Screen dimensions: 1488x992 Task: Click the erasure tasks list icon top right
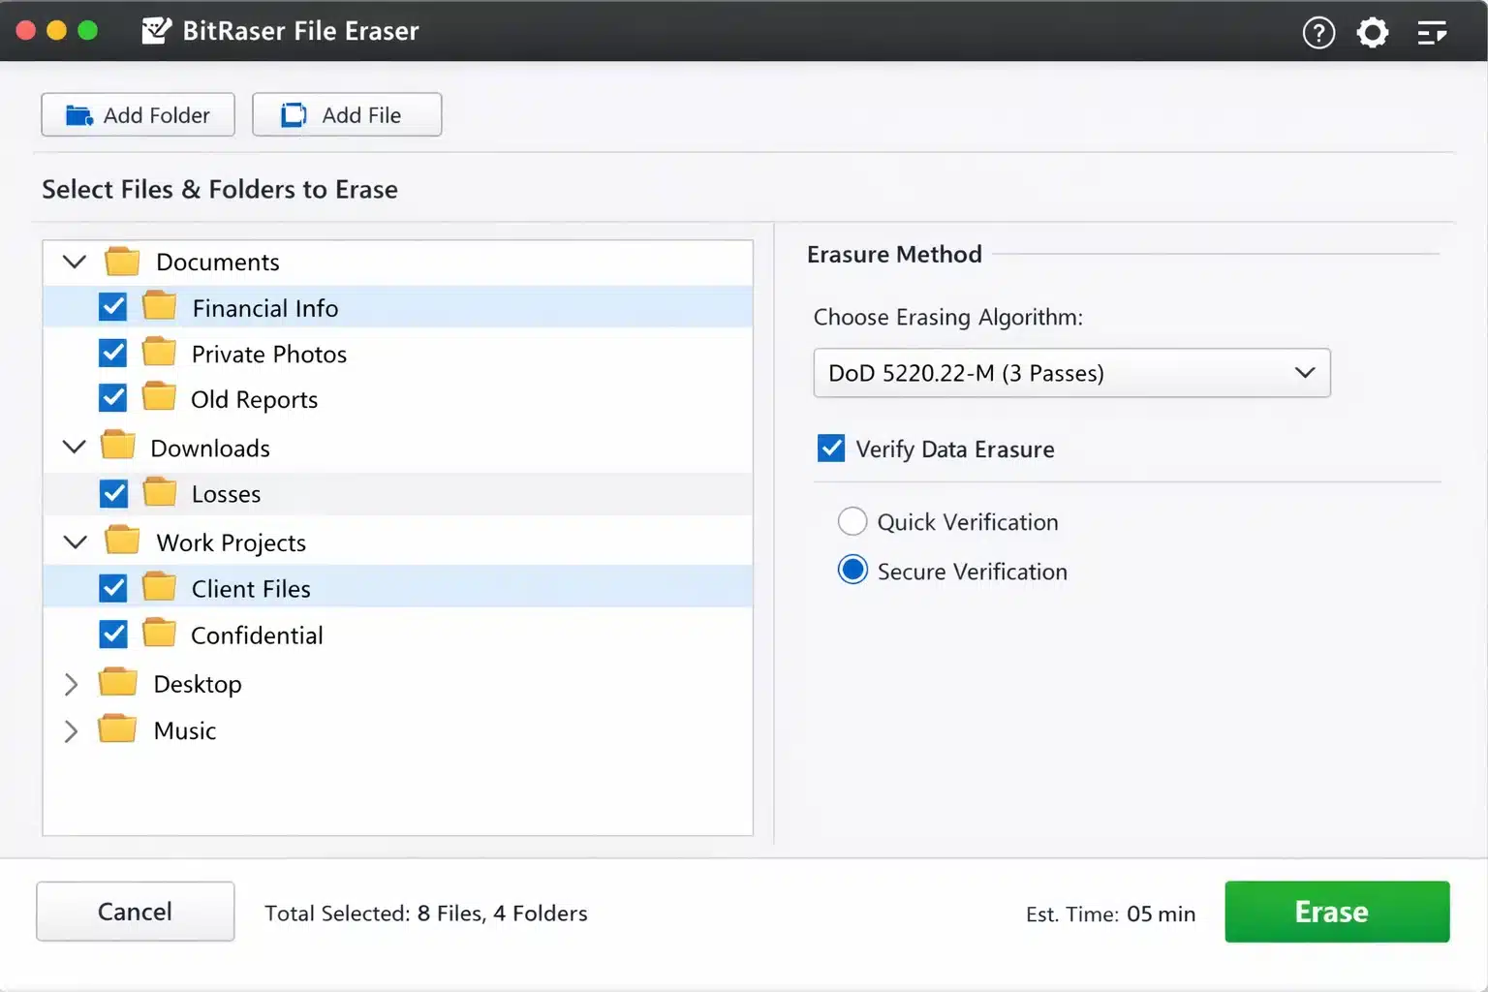[1431, 32]
